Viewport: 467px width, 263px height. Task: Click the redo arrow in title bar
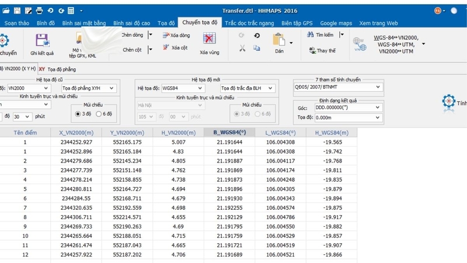[61, 11]
